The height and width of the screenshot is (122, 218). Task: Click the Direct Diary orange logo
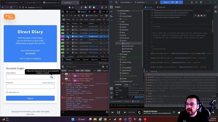[10, 17]
